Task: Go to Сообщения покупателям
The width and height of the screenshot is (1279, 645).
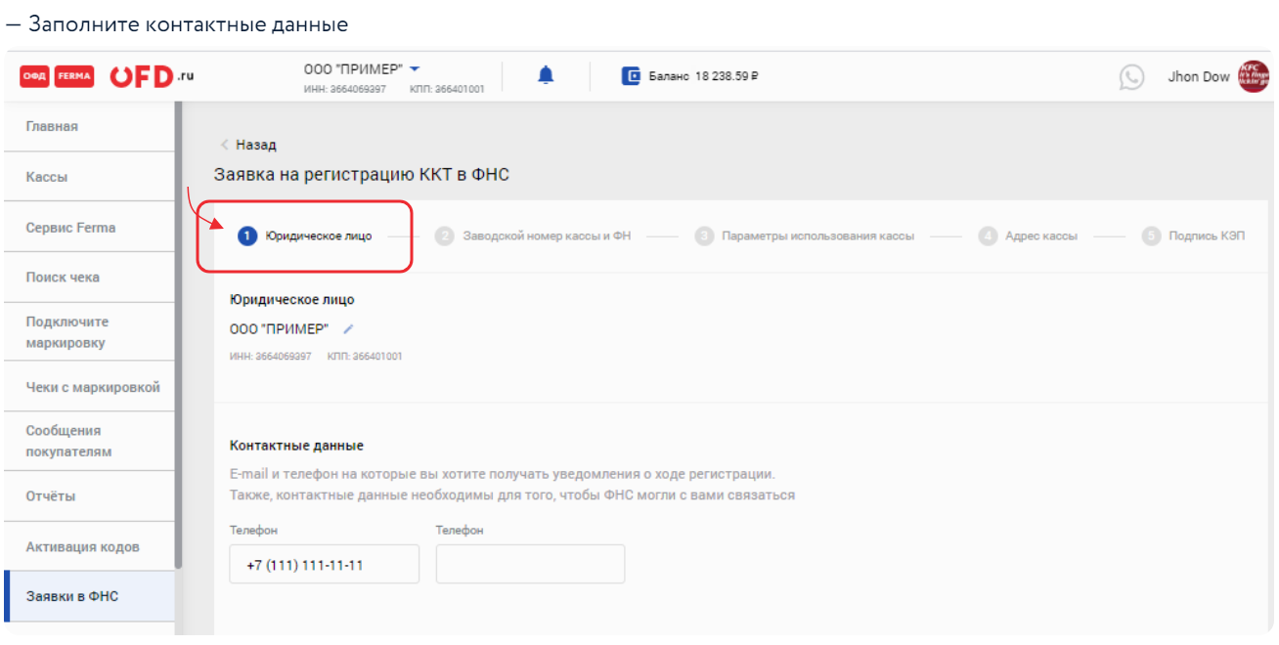Action: coord(88,441)
